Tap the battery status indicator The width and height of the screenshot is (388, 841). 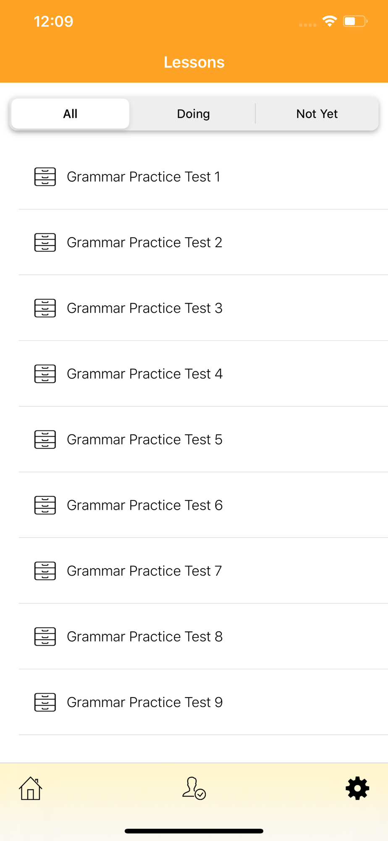355,21
